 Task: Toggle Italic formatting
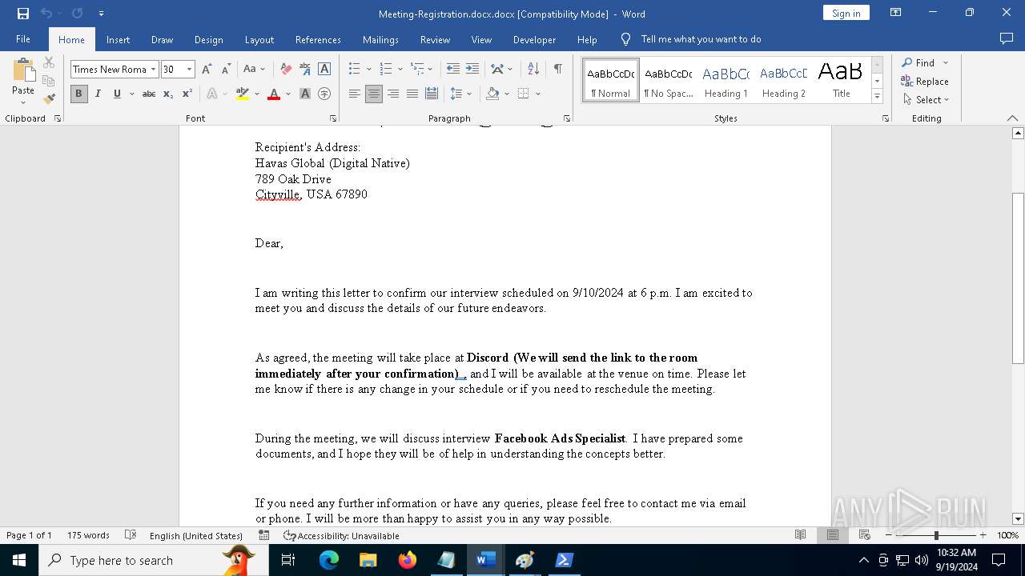click(x=98, y=94)
